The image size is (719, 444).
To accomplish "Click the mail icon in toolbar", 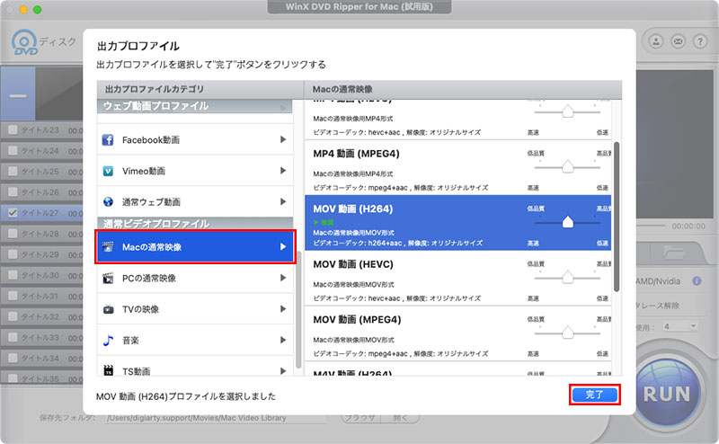I will [679, 41].
